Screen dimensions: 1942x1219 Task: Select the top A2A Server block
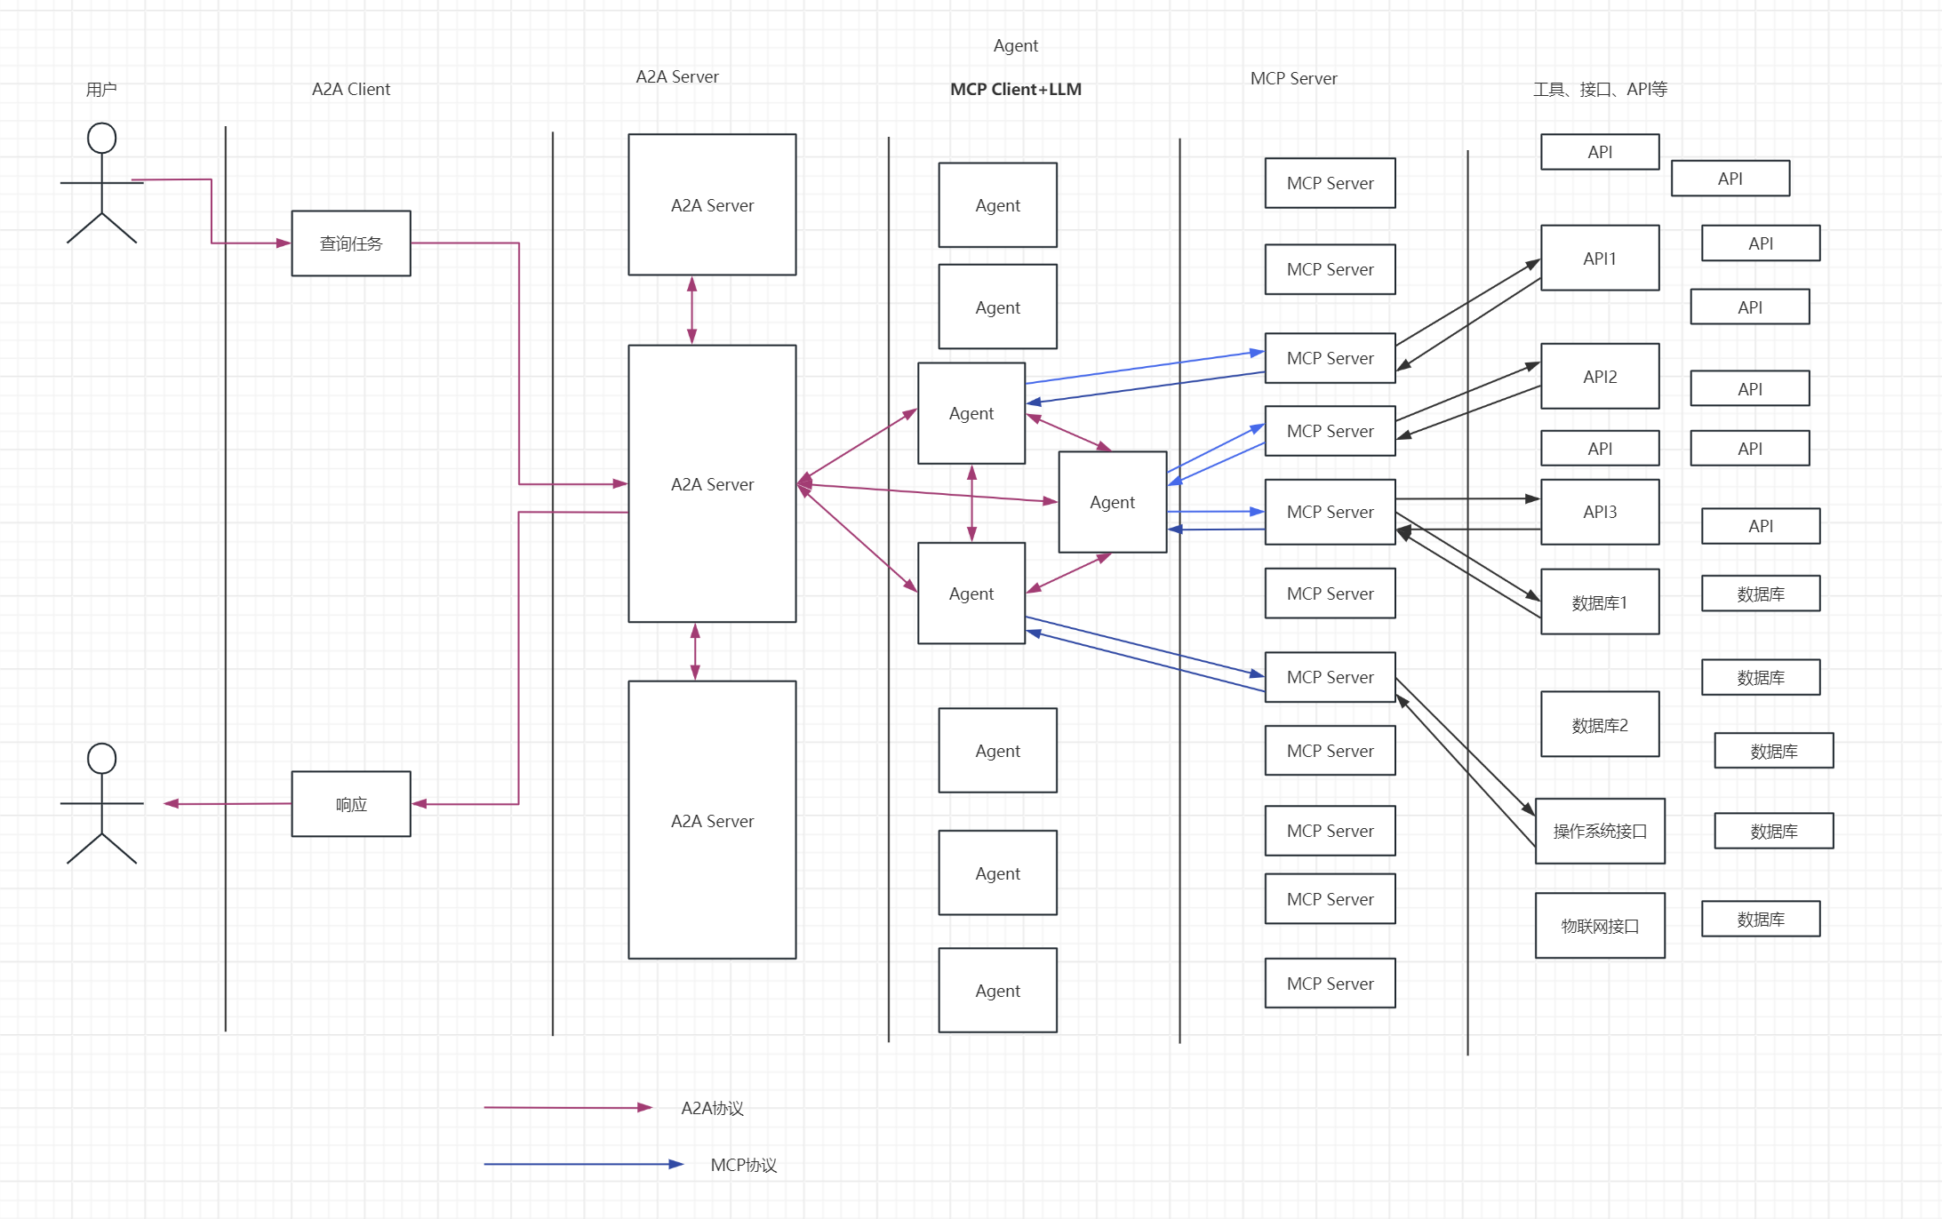[712, 205]
